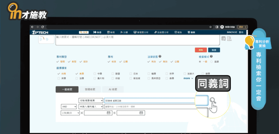Image resolution: width=279 pixels, height=134 pixels.
Task: Open start date calendar picker icon
Action: [108, 113]
